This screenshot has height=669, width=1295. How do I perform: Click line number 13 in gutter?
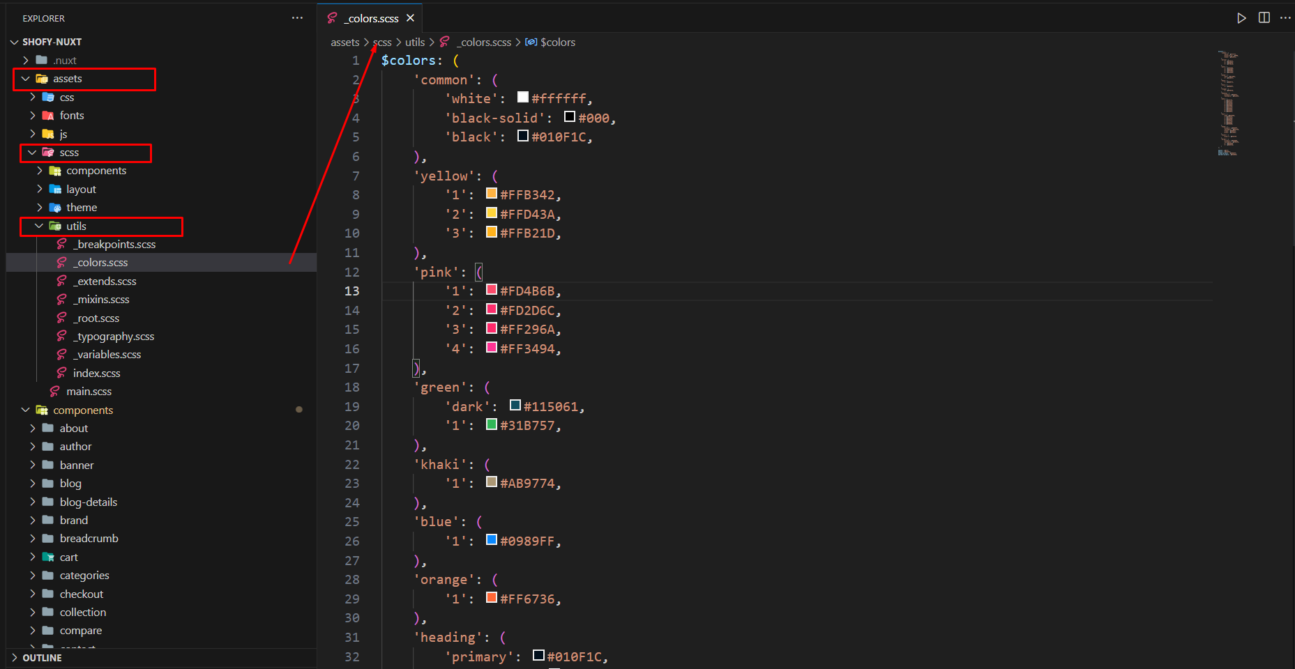352,291
